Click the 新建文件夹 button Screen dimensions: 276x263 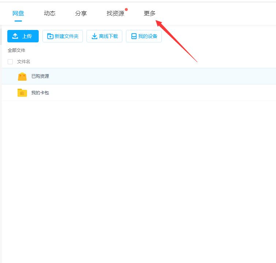pyautogui.click(x=63, y=36)
